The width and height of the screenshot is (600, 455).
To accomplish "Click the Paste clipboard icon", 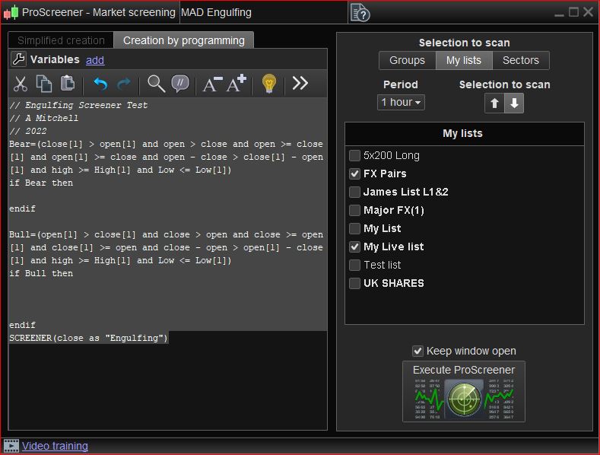I will click(68, 83).
